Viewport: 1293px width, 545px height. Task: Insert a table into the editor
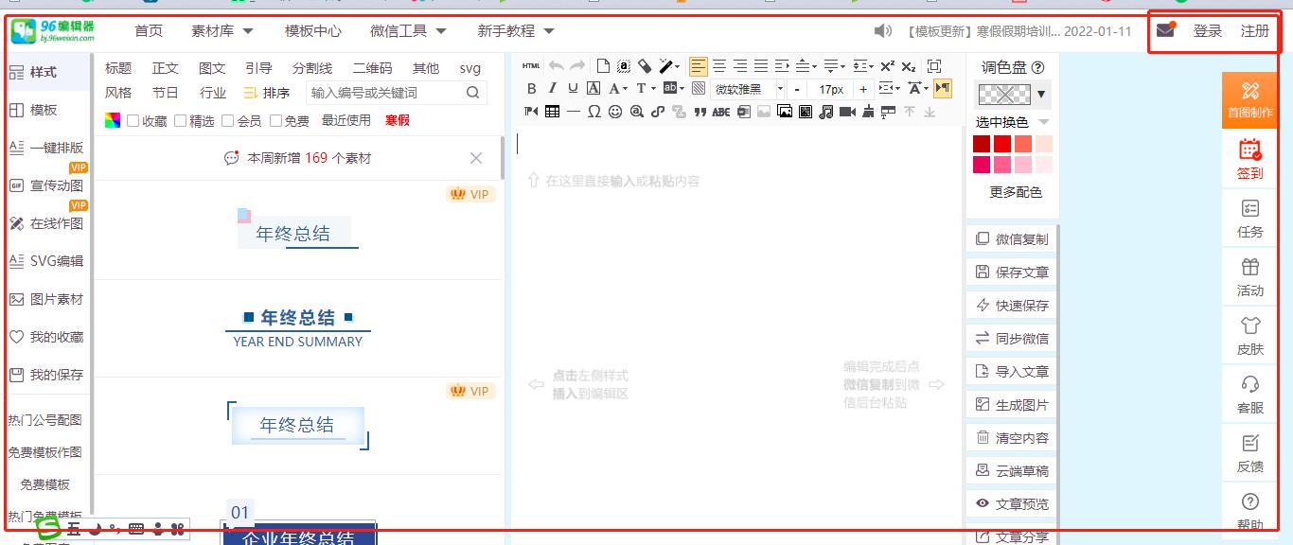(x=552, y=112)
